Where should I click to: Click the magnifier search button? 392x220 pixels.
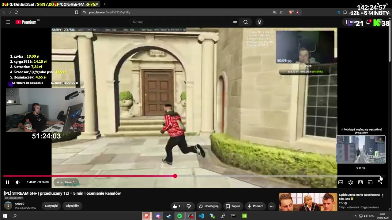(x=246, y=22)
